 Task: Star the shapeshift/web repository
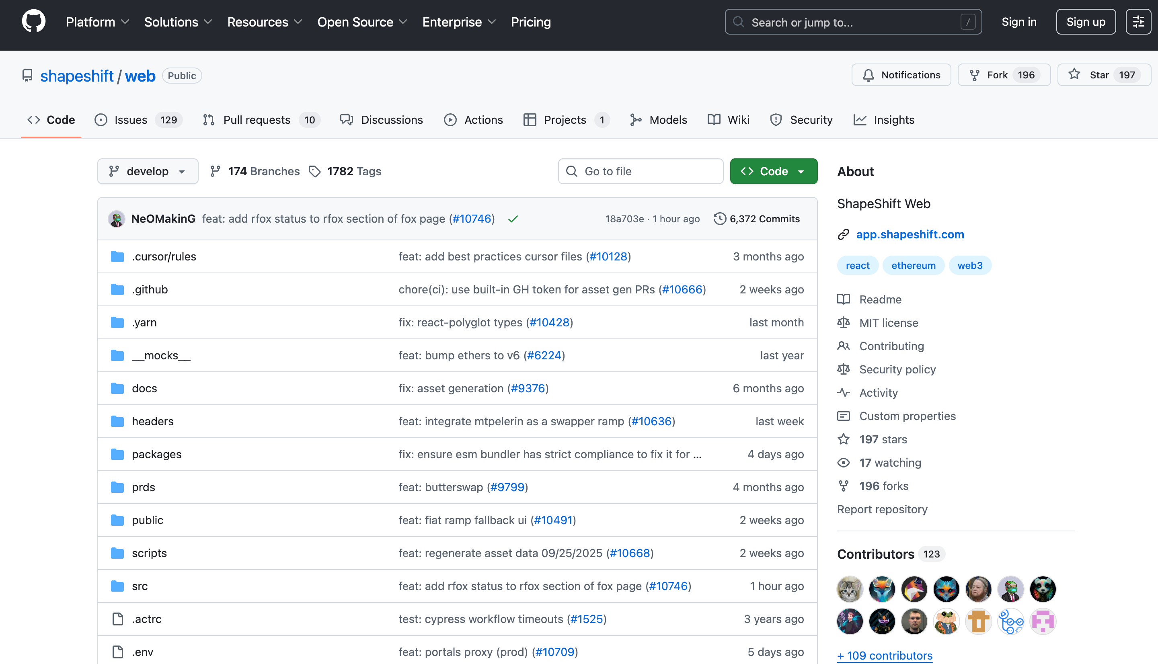[x=1099, y=75]
